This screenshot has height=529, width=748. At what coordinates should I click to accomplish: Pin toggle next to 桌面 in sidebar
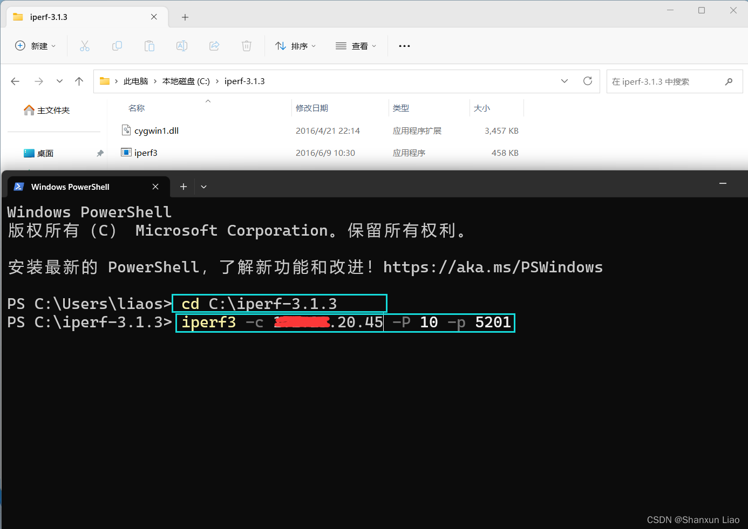click(100, 153)
